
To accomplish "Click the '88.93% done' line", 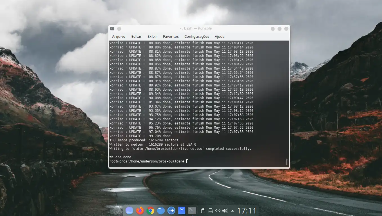I will pos(181,90).
